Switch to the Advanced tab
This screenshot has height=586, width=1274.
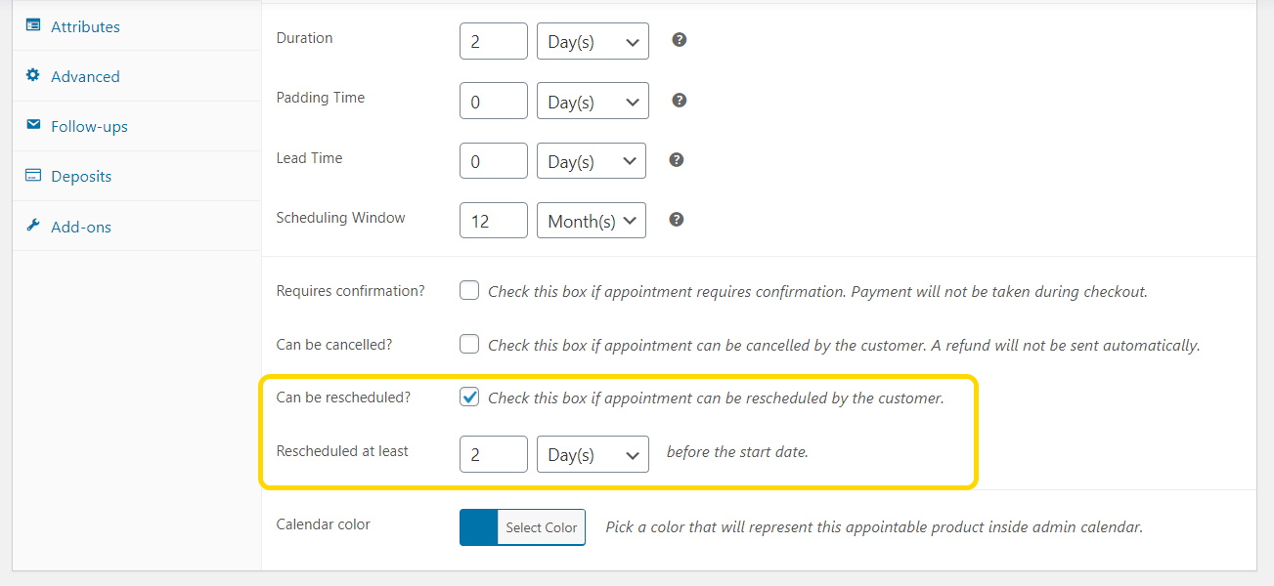coord(85,75)
